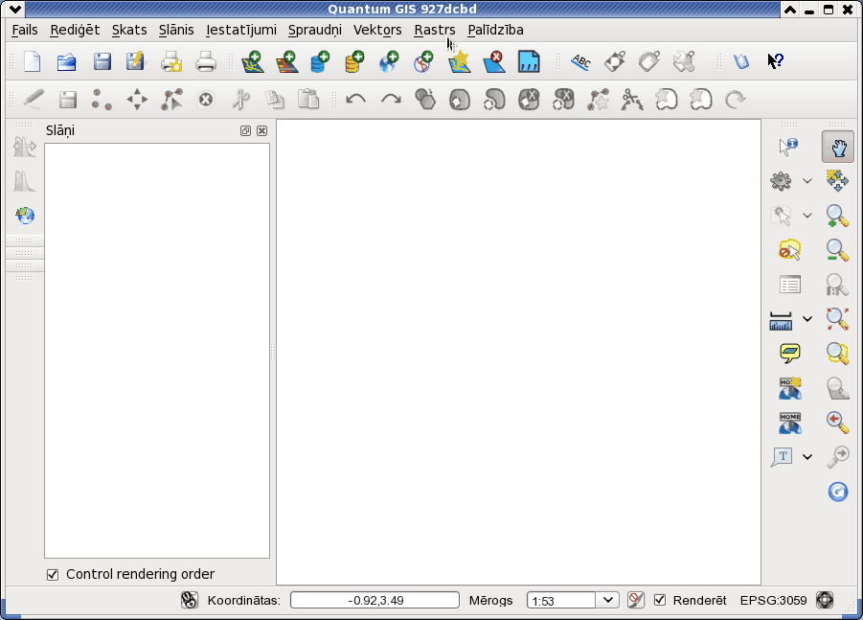Click the Zoom In magnifier icon
Image resolution: width=863 pixels, height=620 pixels.
tap(837, 216)
